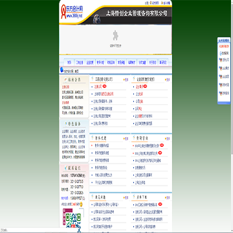Open the 联系我们 navigation tab
Screen dimensions: 233x233
[x=163, y=63]
